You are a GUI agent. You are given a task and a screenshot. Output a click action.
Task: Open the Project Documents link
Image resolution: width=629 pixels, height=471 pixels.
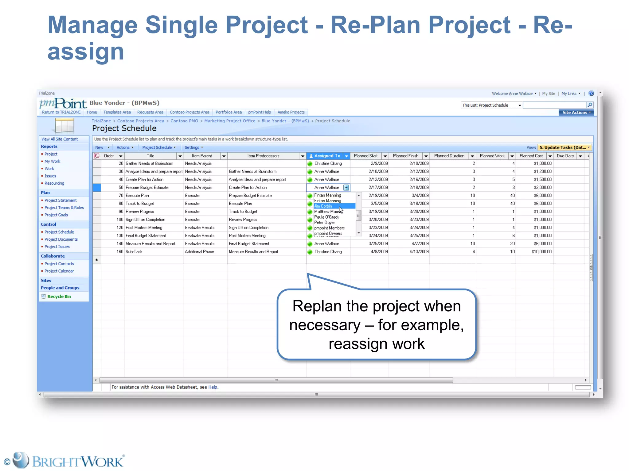tap(61, 239)
